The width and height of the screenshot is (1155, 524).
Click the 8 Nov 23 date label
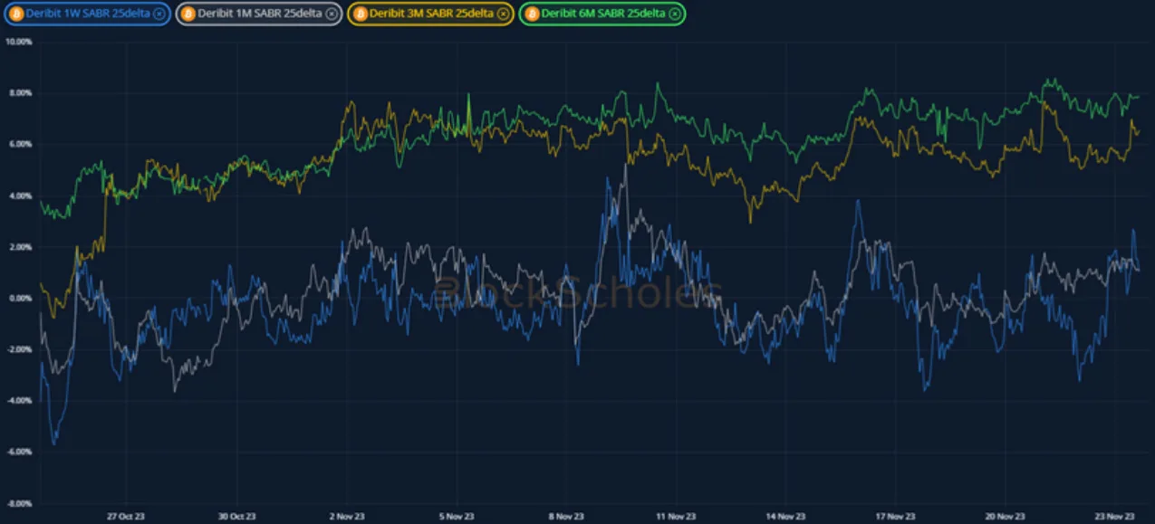click(566, 516)
